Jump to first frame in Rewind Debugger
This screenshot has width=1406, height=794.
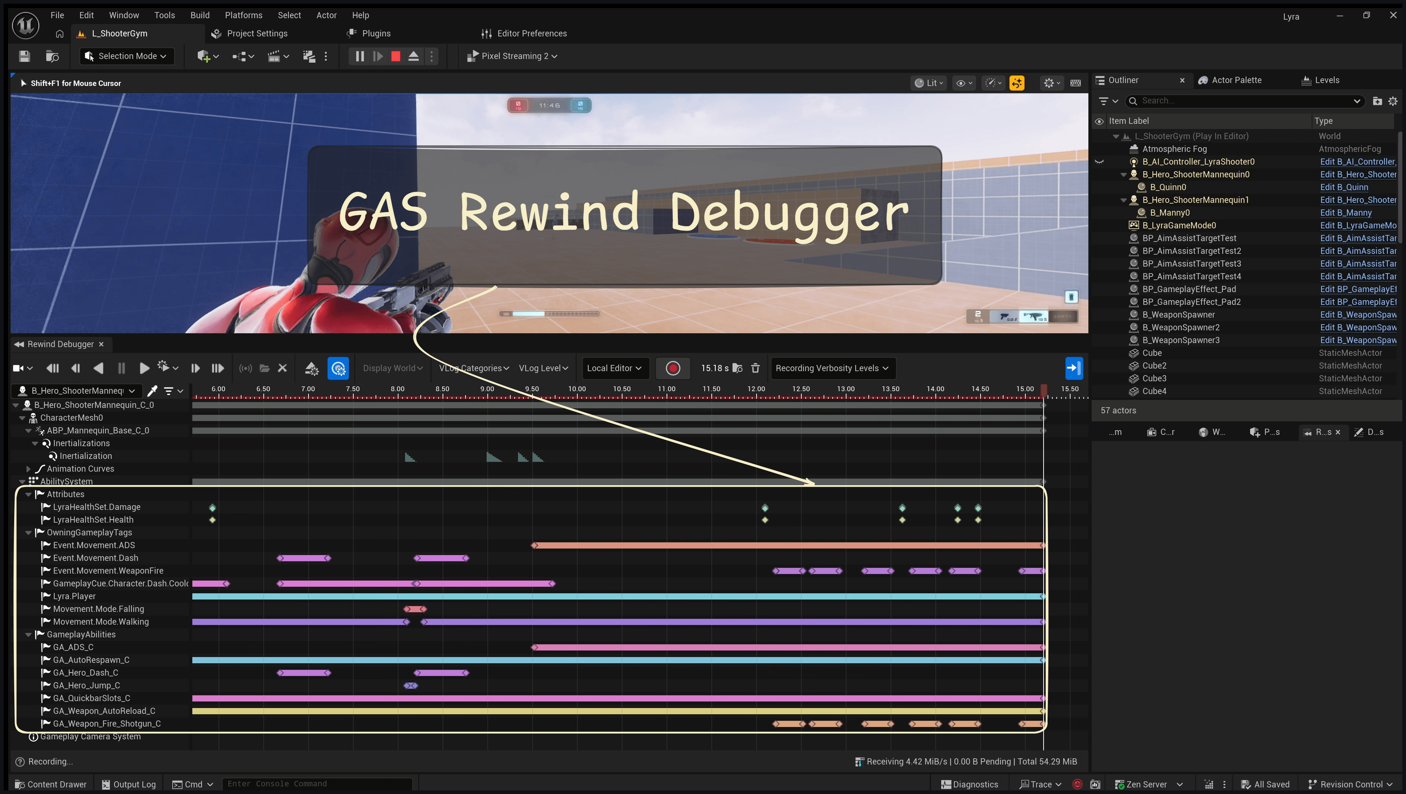[x=52, y=368]
